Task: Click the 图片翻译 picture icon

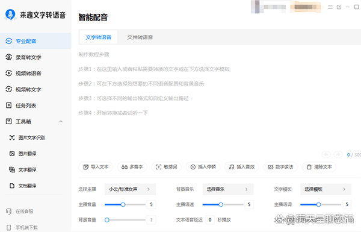Action: pyautogui.click(x=12, y=154)
